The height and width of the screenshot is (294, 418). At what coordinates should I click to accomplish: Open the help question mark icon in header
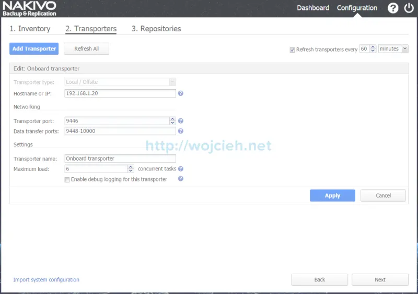(x=393, y=8)
